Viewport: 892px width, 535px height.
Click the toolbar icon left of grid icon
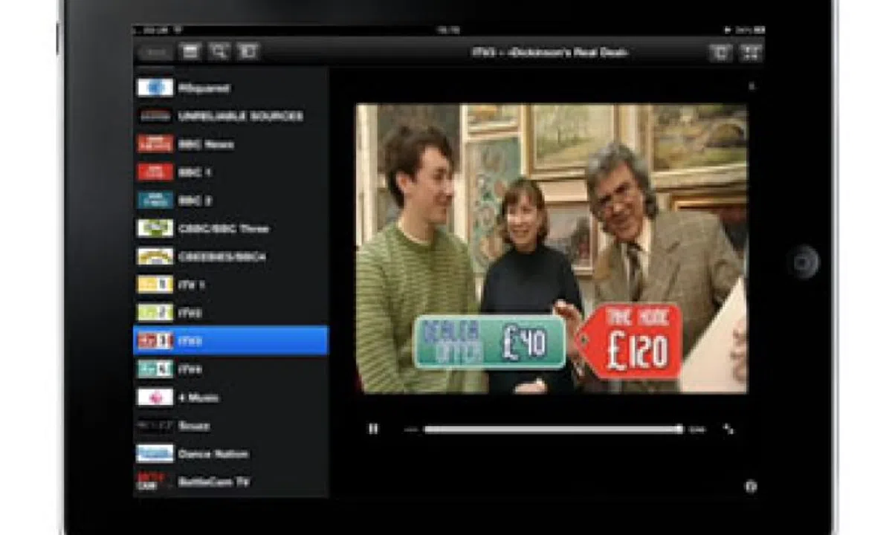tap(719, 52)
